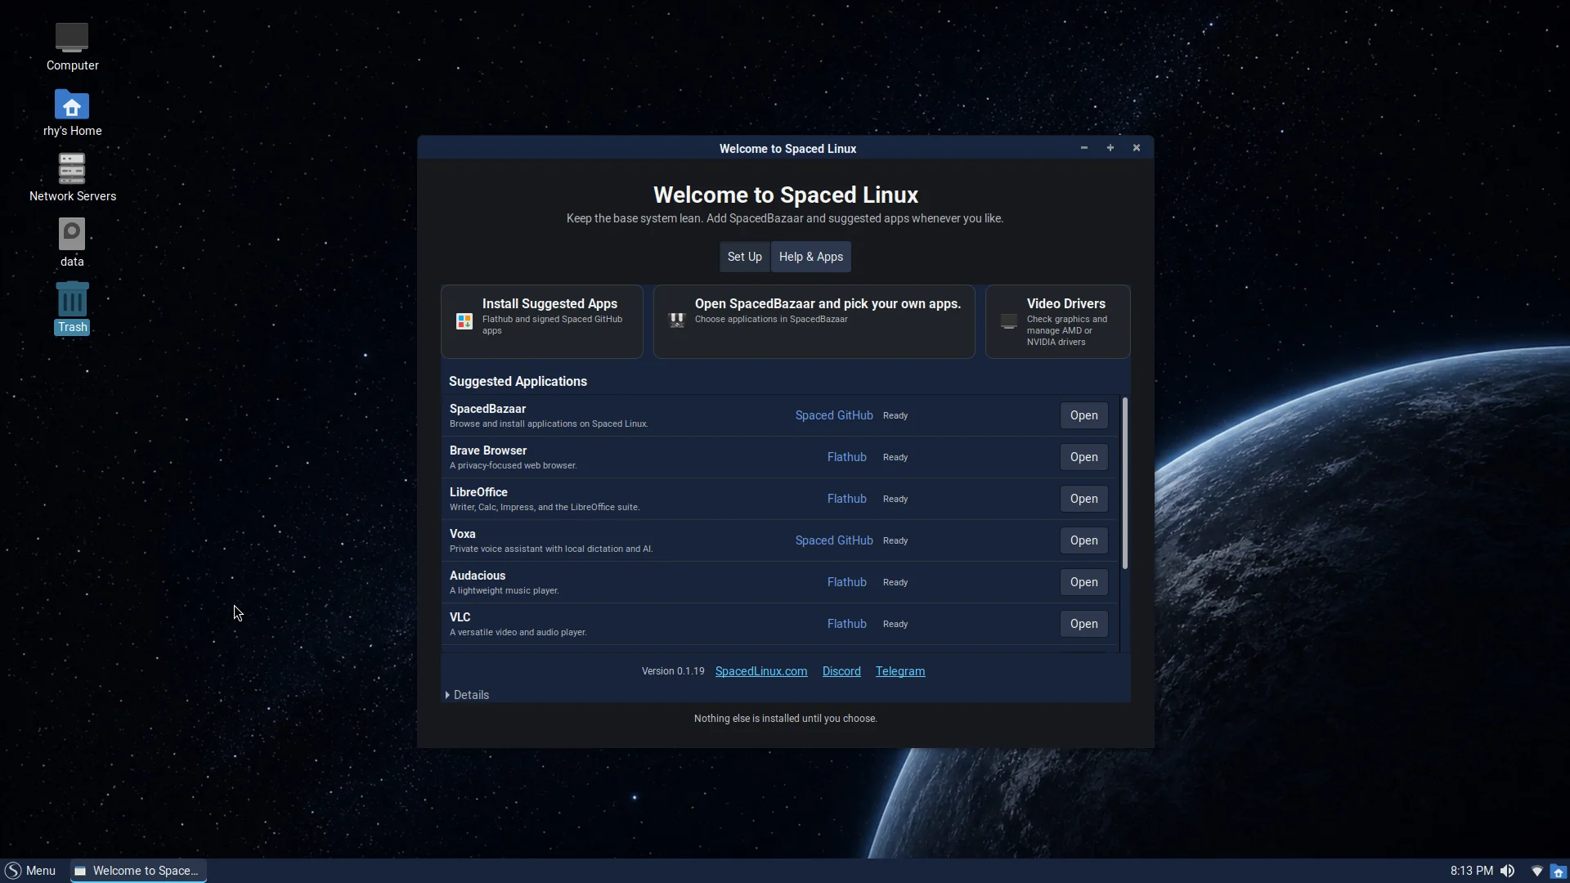This screenshot has height=883, width=1570.
Task: Expand the Details disclosure triangle
Action: click(x=447, y=695)
